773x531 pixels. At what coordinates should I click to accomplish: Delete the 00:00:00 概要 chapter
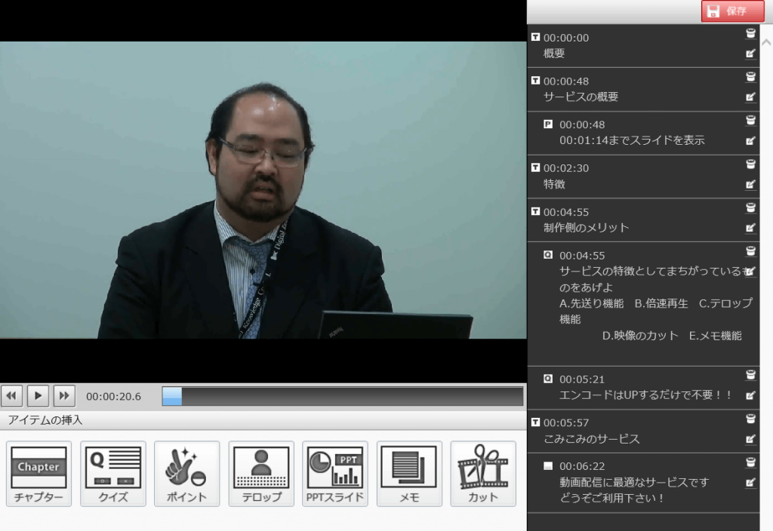tap(750, 33)
